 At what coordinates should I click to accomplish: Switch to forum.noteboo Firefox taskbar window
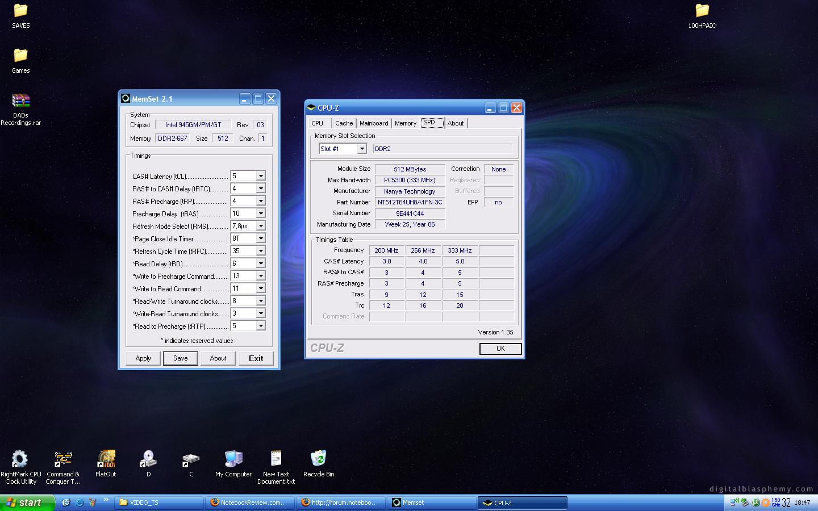pyautogui.click(x=341, y=502)
